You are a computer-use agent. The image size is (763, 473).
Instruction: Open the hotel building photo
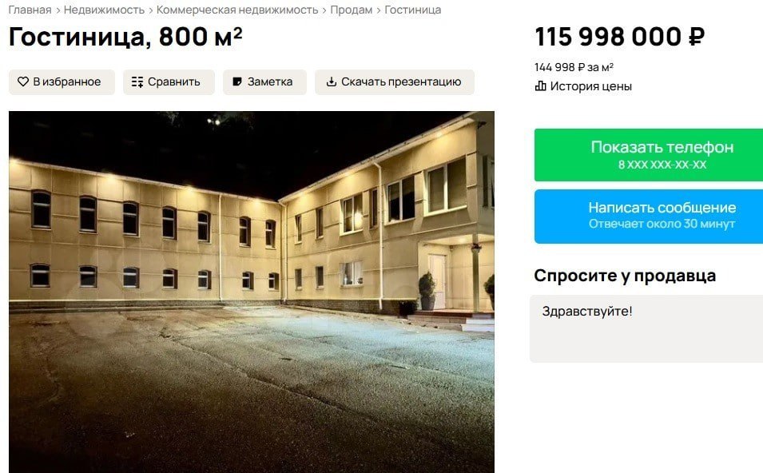click(252, 292)
